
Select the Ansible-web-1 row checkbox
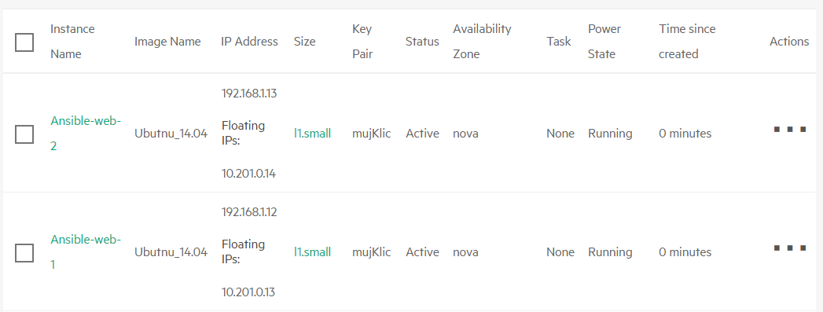click(24, 253)
